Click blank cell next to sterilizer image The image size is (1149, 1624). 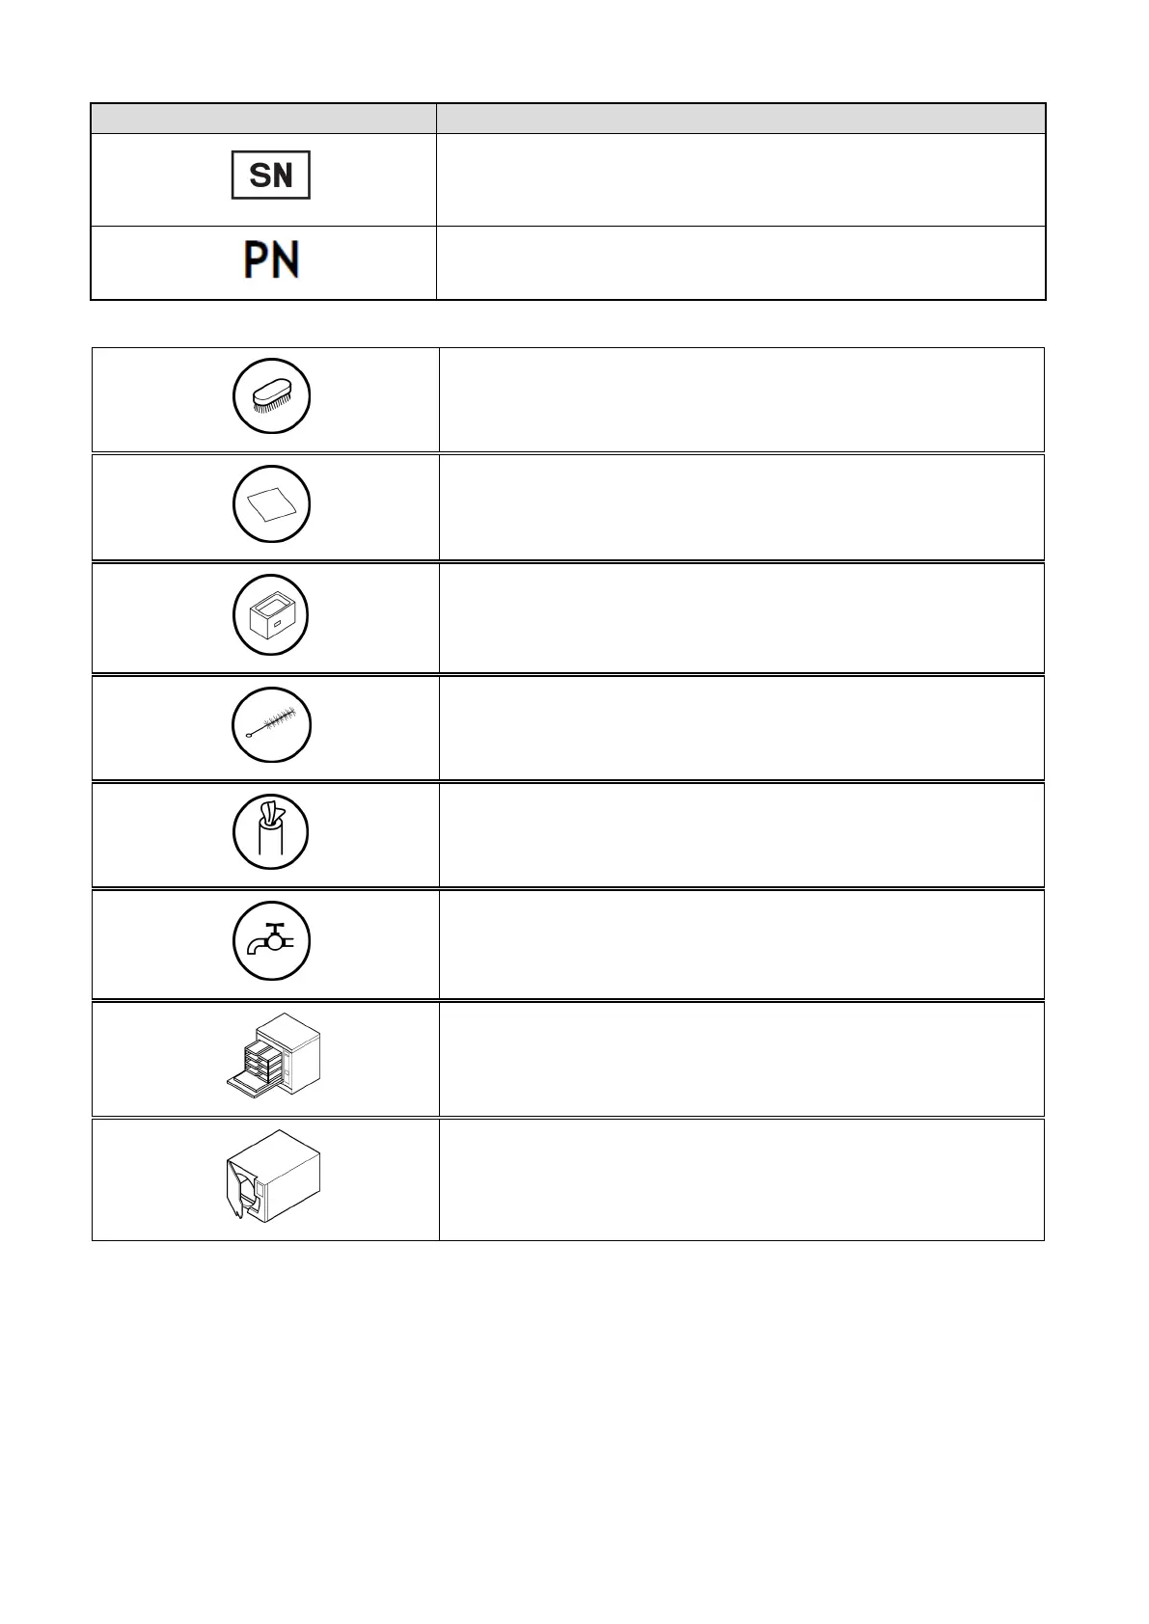[x=741, y=1179]
